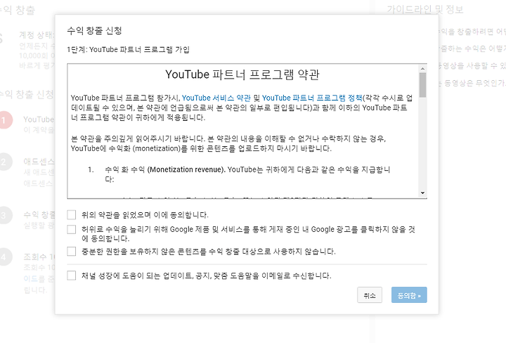Click the terms box scrollbar thumb
506x343 pixels.
pyautogui.click(x=422, y=85)
